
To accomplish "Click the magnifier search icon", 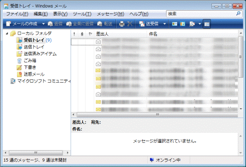I will tap(238, 13).
